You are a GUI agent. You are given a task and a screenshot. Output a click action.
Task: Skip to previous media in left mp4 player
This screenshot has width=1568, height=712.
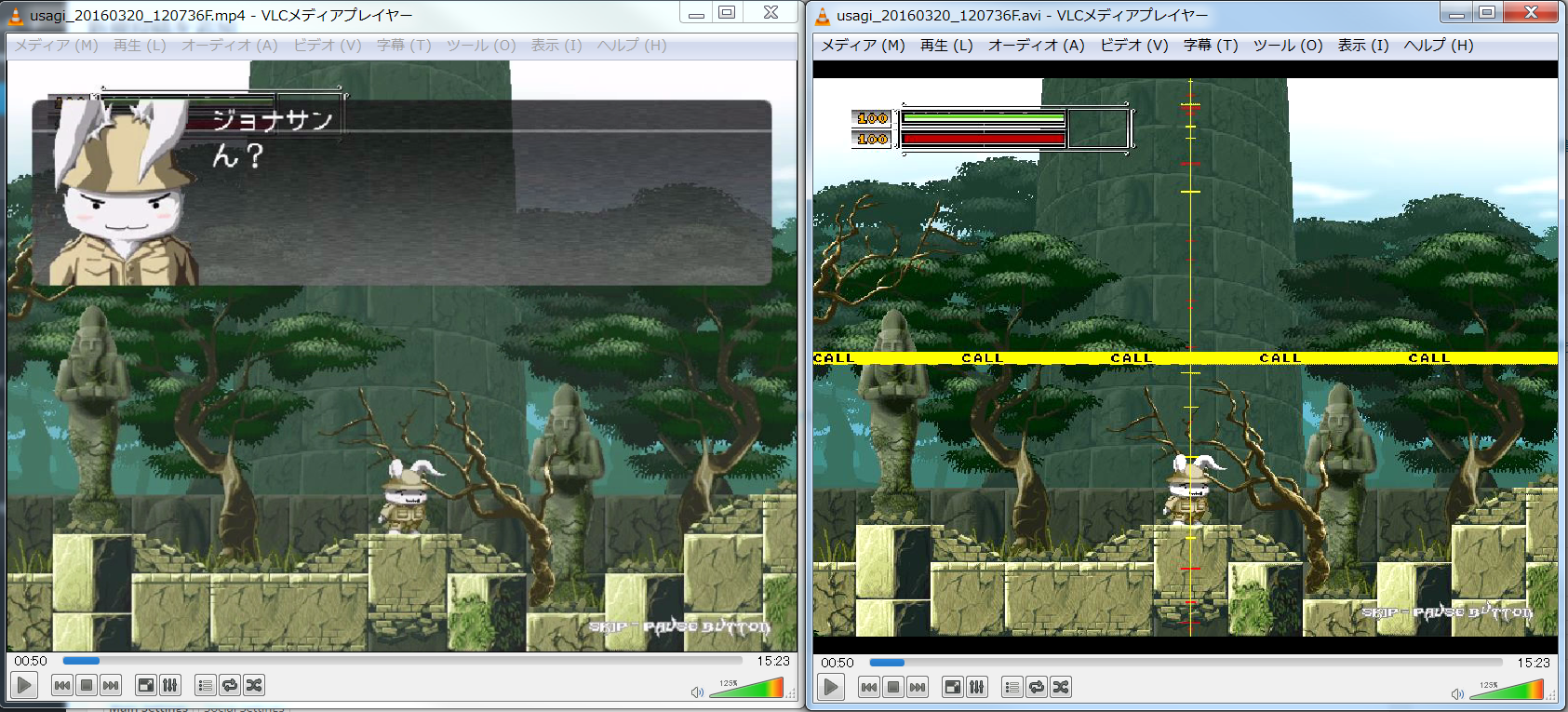tap(62, 686)
